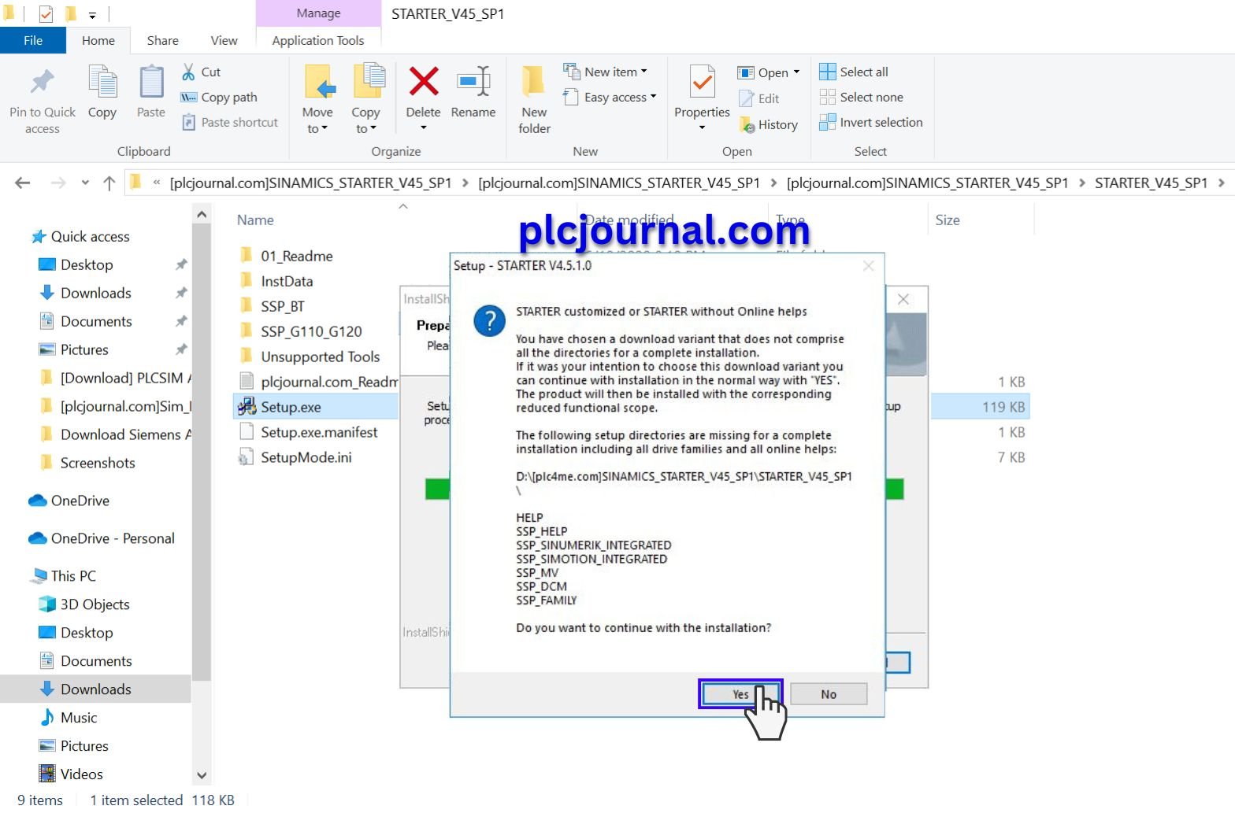
Task: Switch to the View ribbon tab
Action: coord(224,40)
